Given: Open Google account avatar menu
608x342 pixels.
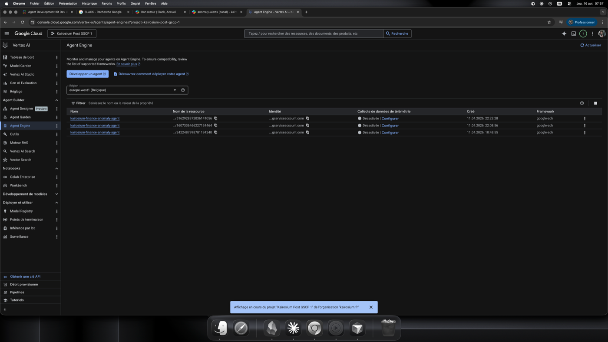Looking at the screenshot, I should pyautogui.click(x=601, y=33).
